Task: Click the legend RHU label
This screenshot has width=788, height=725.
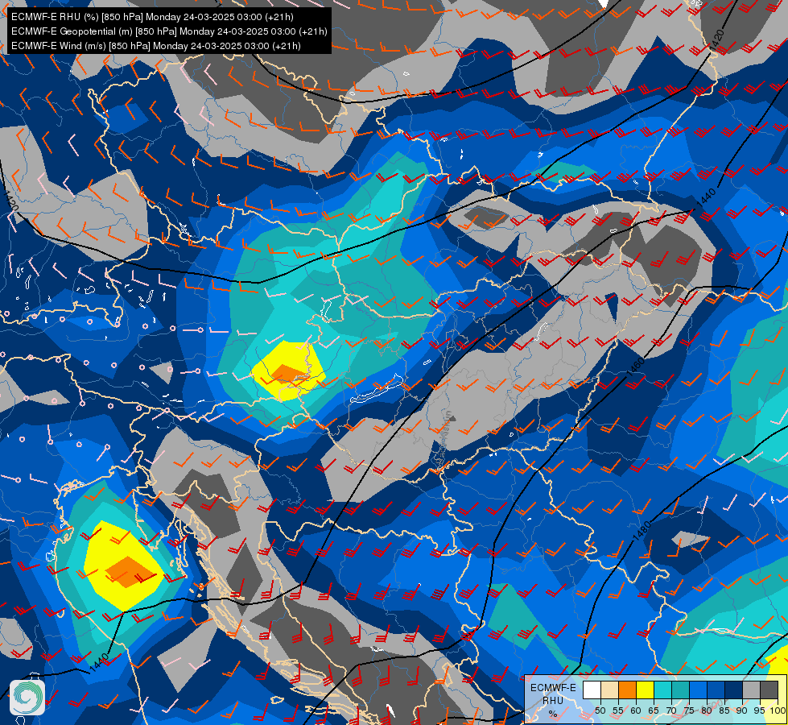Action: point(553,700)
